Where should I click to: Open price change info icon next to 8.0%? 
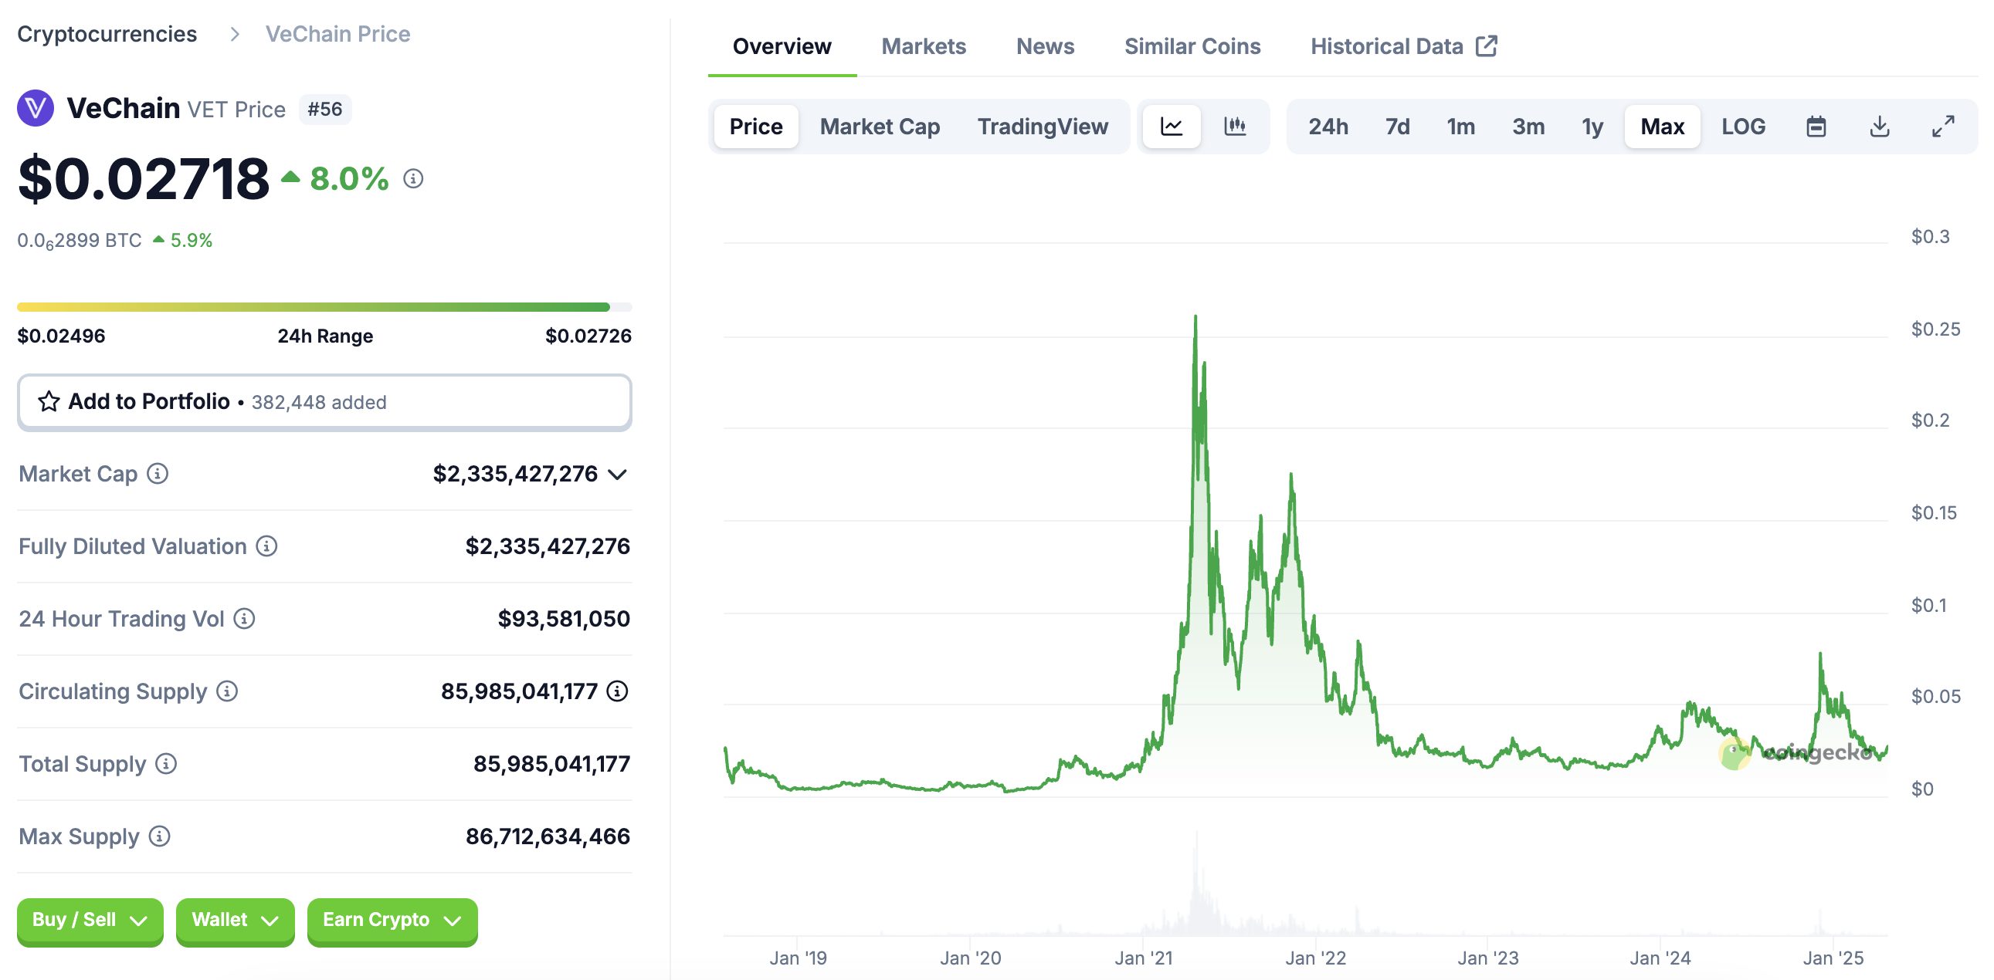(413, 179)
